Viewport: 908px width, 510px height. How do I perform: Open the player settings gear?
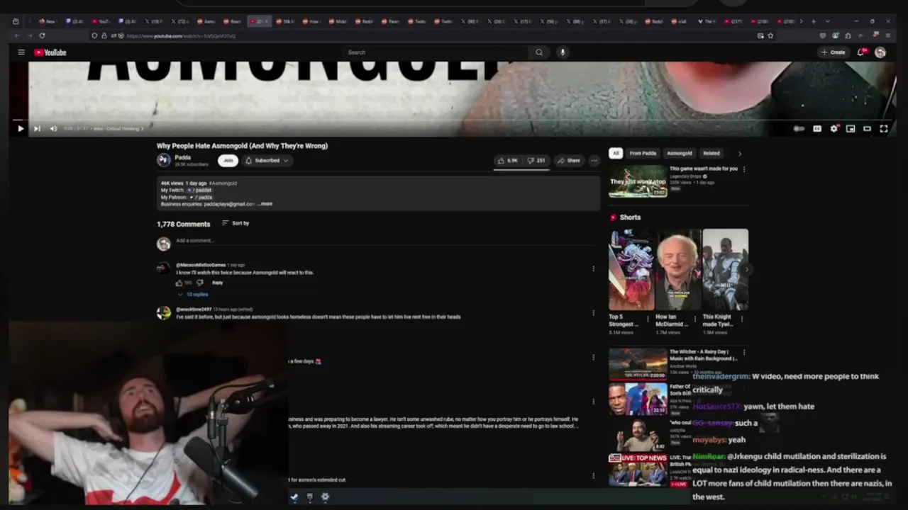834,129
